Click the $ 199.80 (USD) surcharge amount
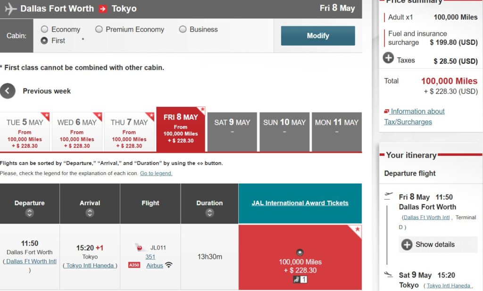 coord(454,42)
